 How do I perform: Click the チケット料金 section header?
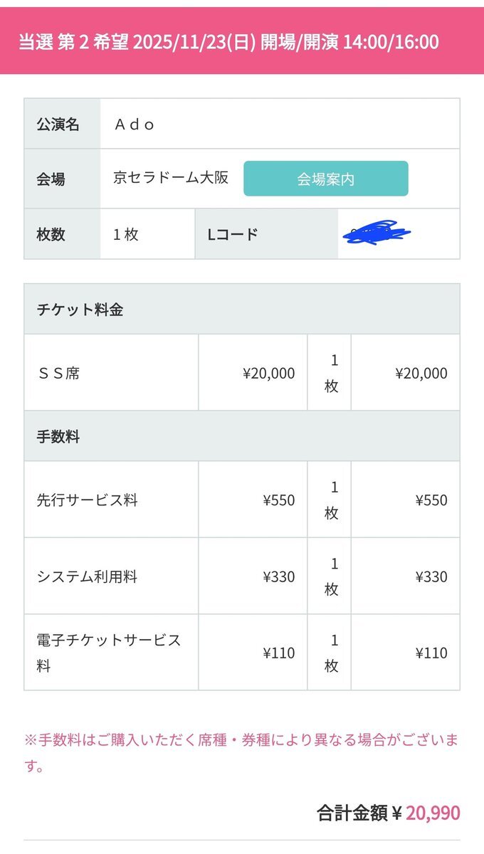pyautogui.click(x=242, y=309)
